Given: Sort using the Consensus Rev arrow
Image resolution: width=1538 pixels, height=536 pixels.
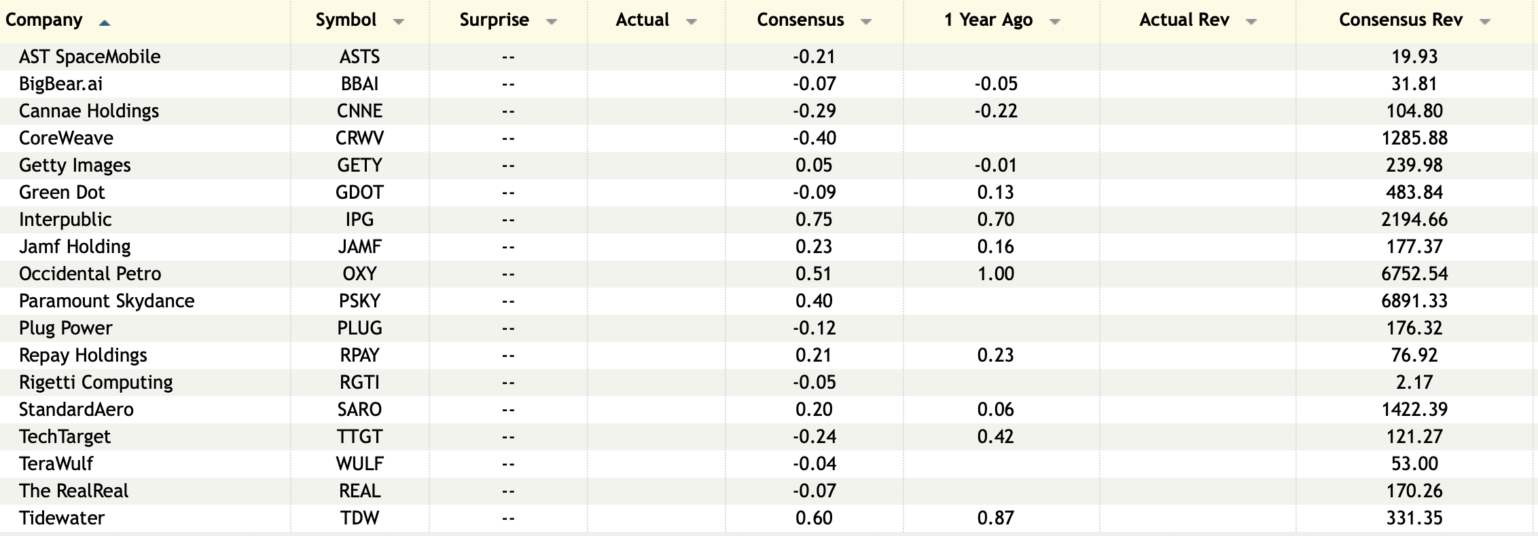Looking at the screenshot, I should tap(1485, 22).
